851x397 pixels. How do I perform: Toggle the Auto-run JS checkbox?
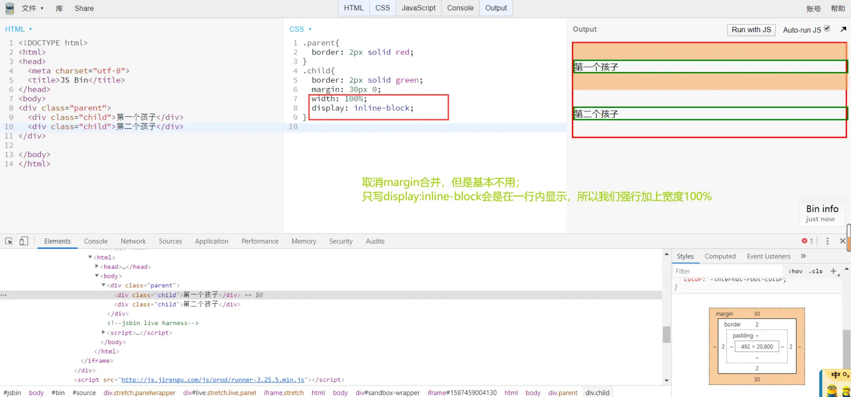[x=827, y=28]
